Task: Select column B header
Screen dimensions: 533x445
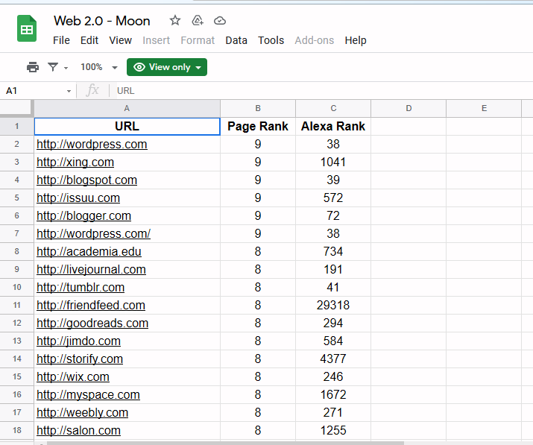Action: click(258, 108)
